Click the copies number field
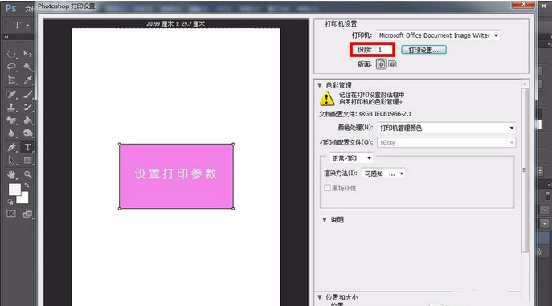This screenshot has width=552, height=306. (384, 50)
